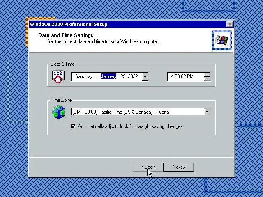The image size is (263, 197).
Task: Click the globe icon in Time Zone
Action: (x=58, y=112)
